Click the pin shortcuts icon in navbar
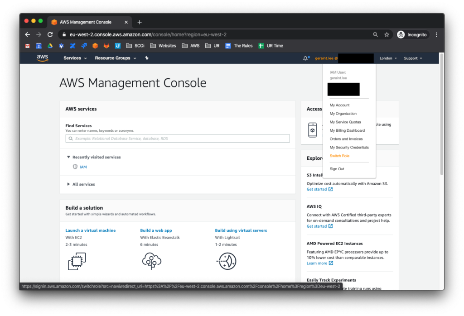The width and height of the screenshot is (464, 316). (x=147, y=58)
